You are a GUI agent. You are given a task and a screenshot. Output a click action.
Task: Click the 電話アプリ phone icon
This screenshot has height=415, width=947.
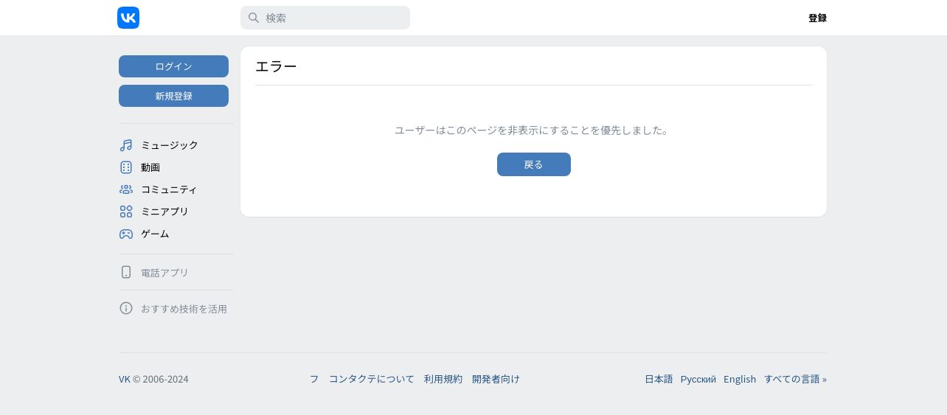tap(126, 272)
